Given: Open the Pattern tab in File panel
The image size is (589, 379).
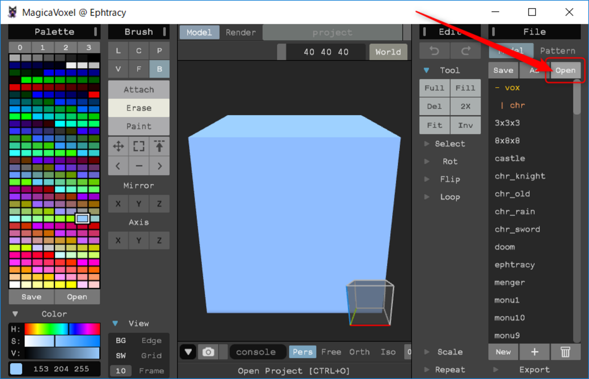Looking at the screenshot, I should [557, 51].
